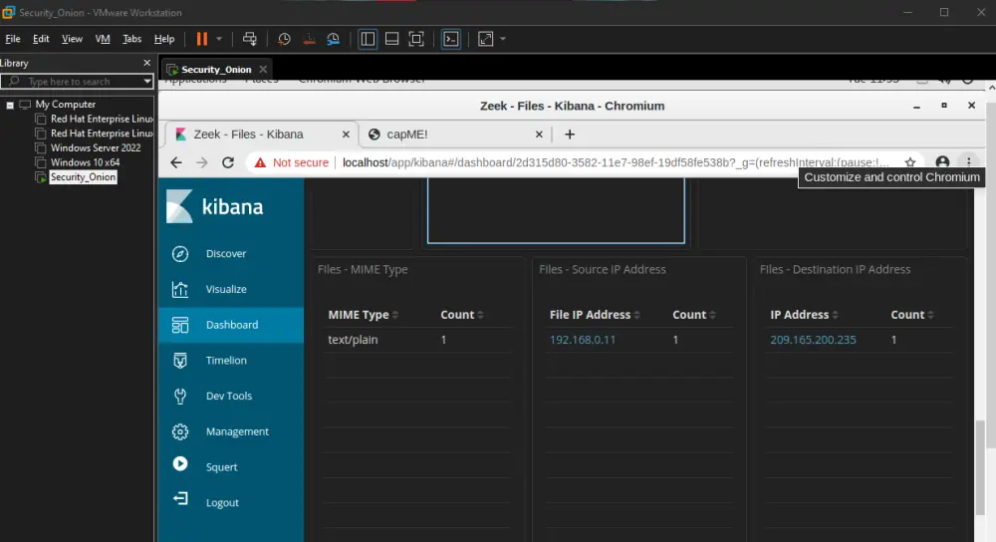Sort MIME table by Count column
Screen dimensions: 996x542
(x=462, y=315)
